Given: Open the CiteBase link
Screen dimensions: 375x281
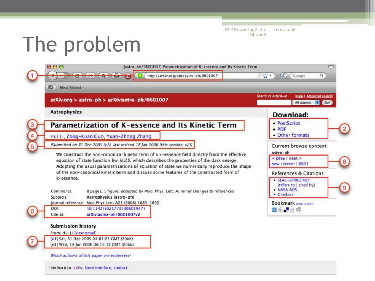Looking at the screenshot, I should [285, 195].
